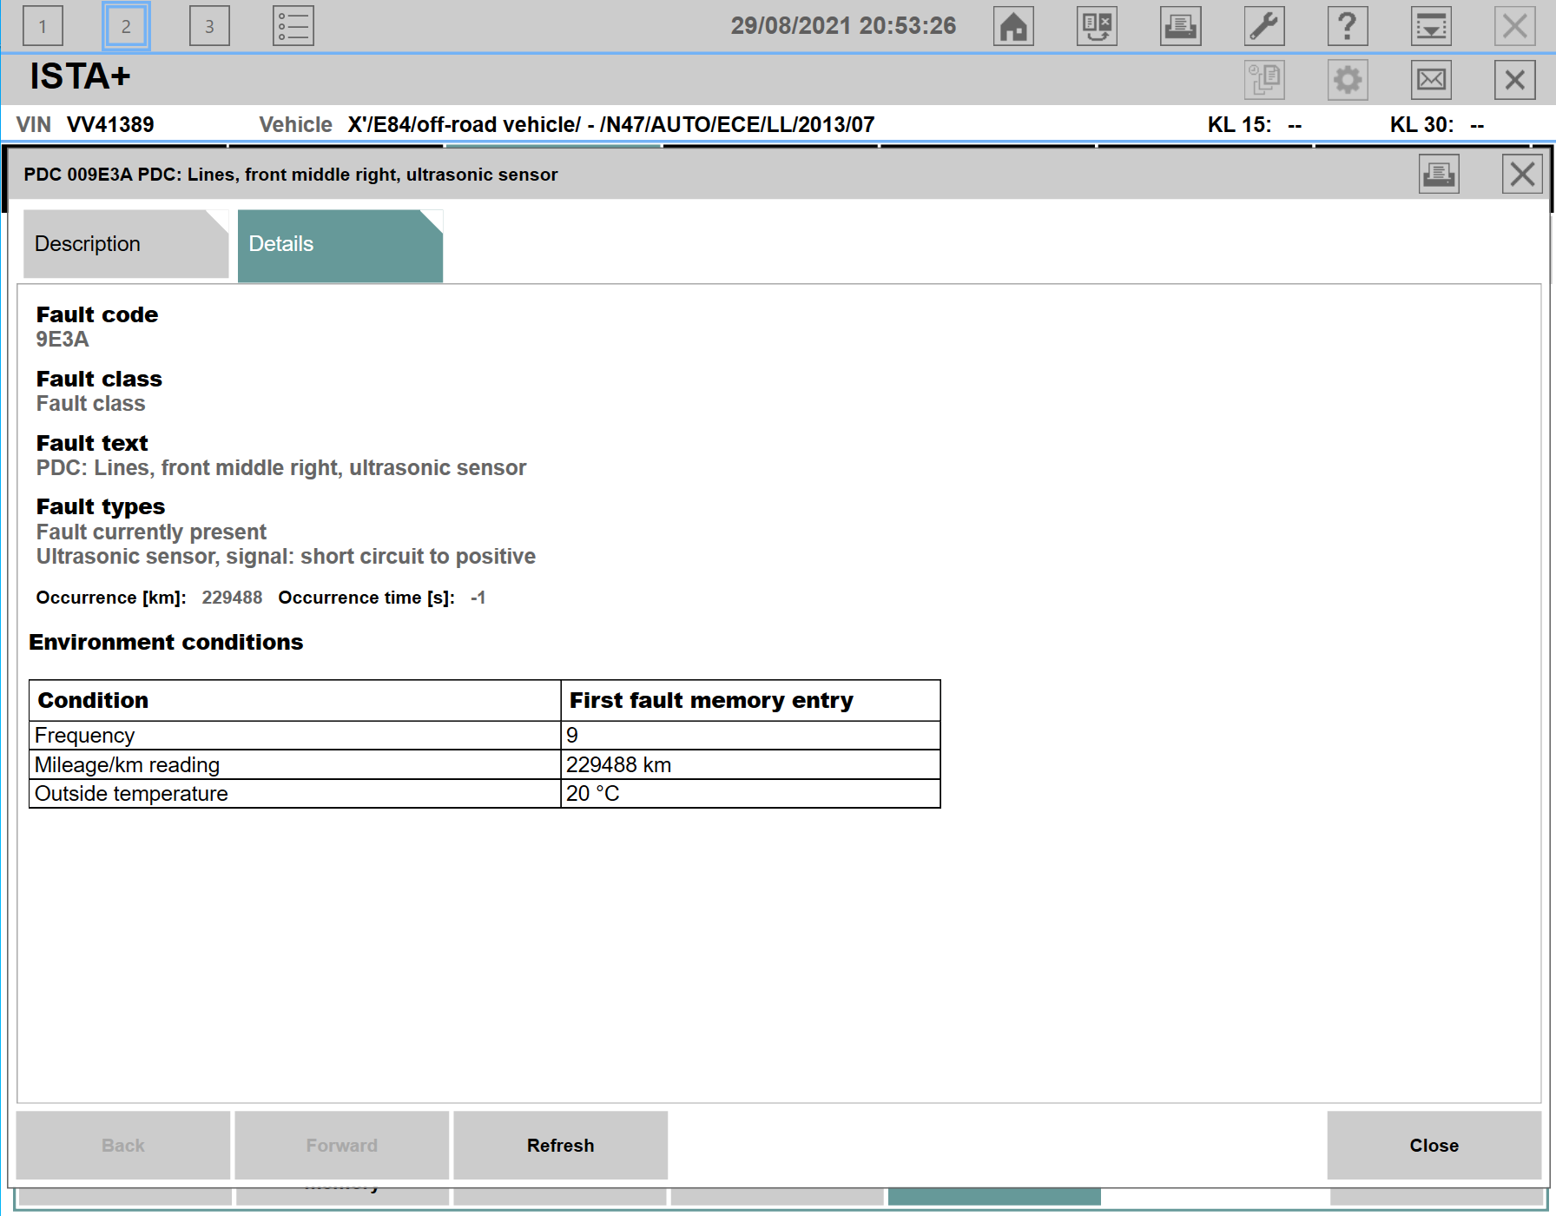Click the Occurrence time value -1

[478, 598]
